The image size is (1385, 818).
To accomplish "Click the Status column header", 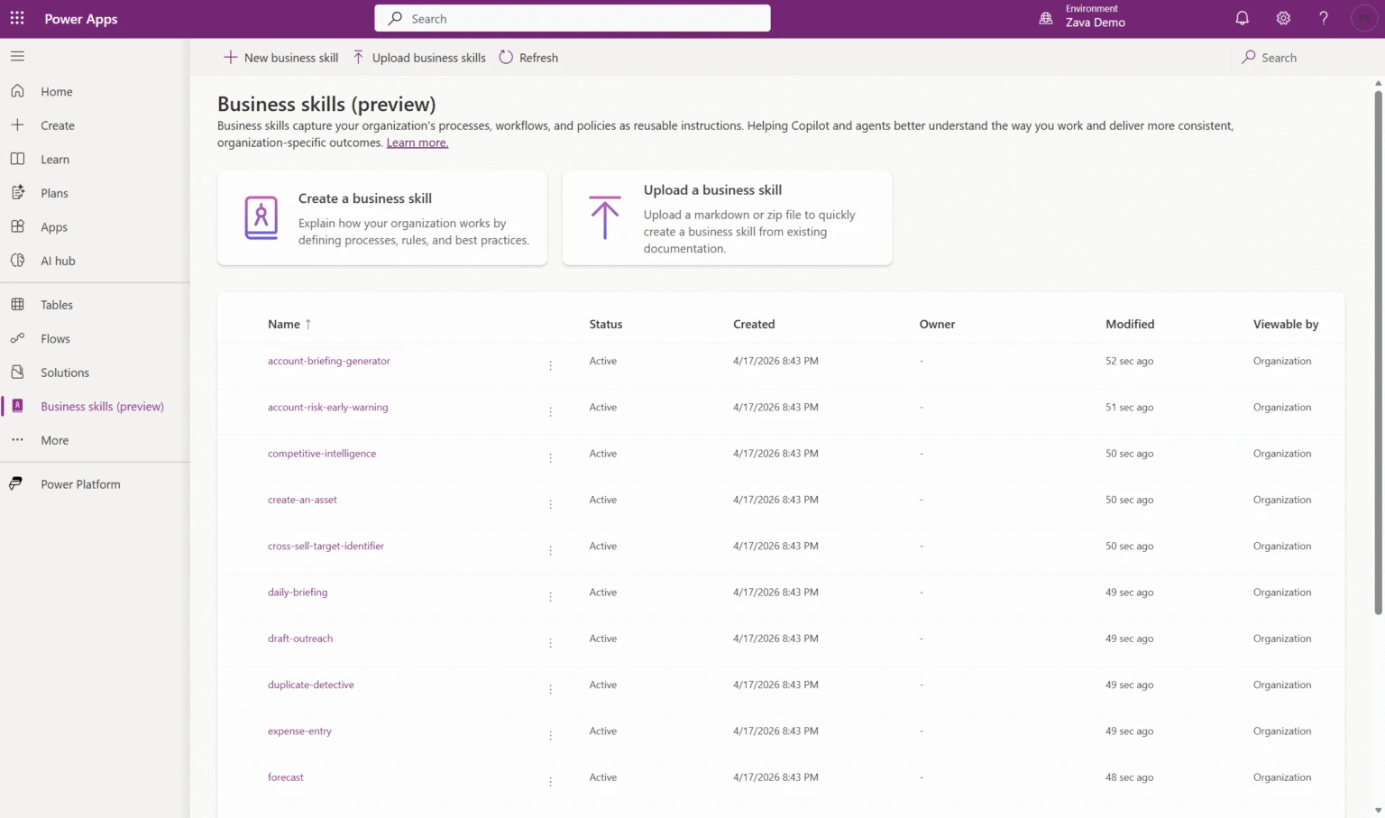I will (606, 324).
